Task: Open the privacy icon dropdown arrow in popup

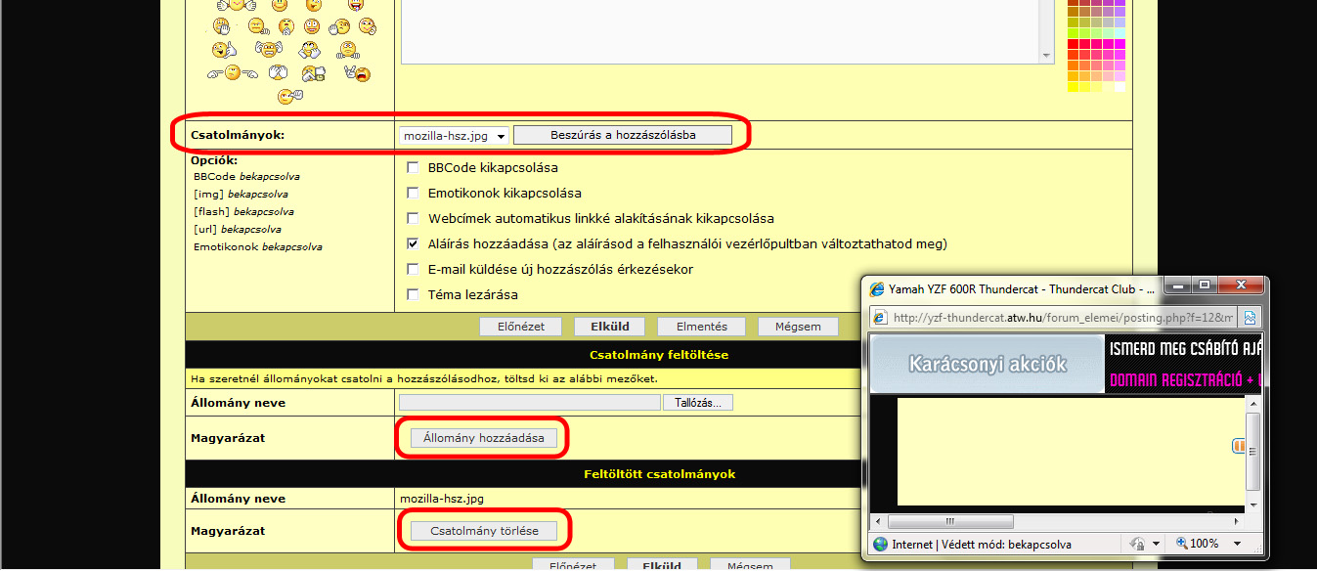Action: coord(1157,544)
